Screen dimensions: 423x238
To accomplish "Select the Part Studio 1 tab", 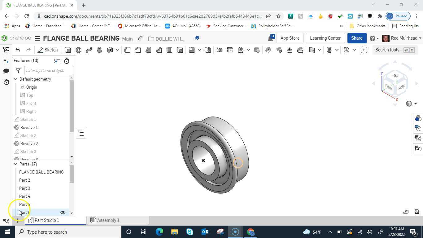I will pos(47,220).
